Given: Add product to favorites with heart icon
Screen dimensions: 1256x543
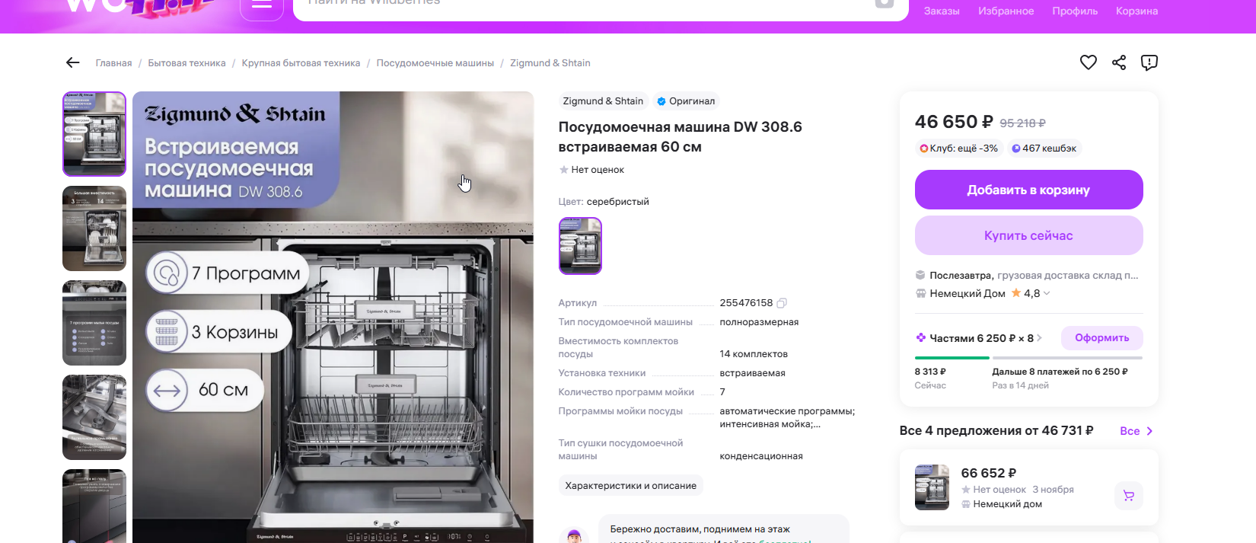Looking at the screenshot, I should coord(1089,62).
